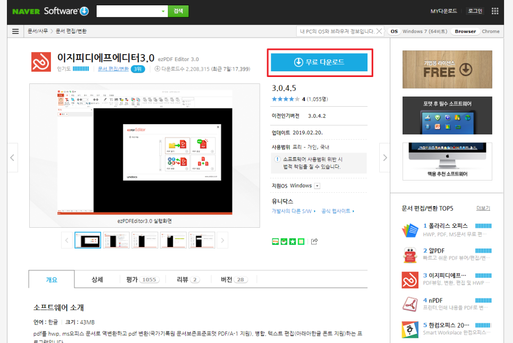This screenshot has height=343, width=513.
Task: Select the first screenshot thumbnail
Action: pos(88,241)
